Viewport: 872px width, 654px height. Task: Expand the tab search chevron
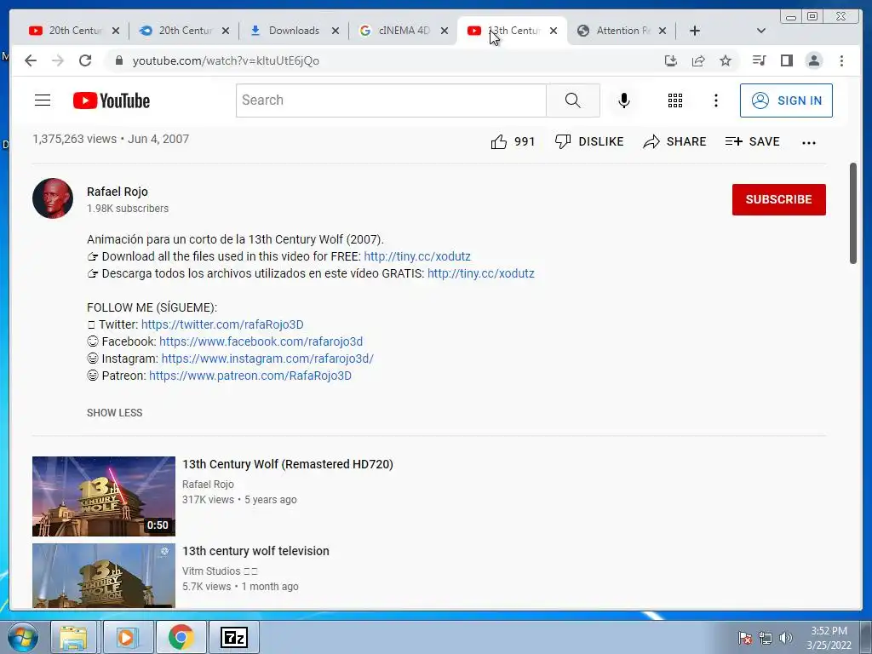(x=761, y=31)
